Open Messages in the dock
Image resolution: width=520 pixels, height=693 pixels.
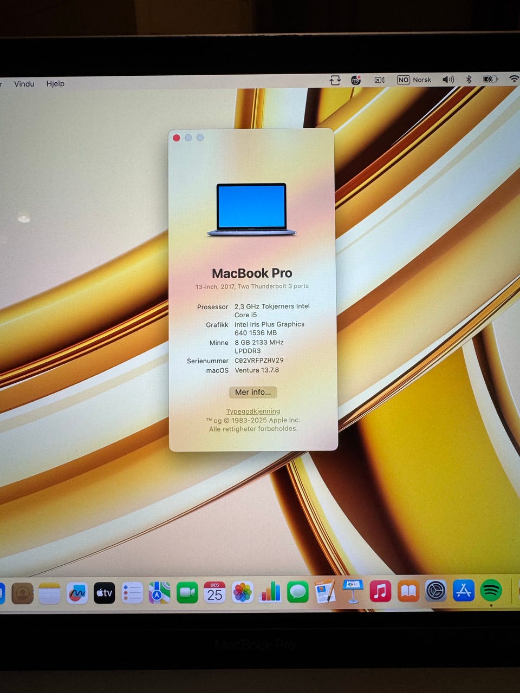[x=297, y=592]
